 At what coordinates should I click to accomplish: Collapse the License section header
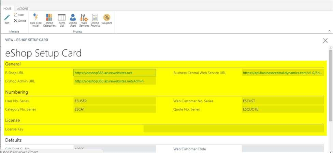(x=13, y=120)
